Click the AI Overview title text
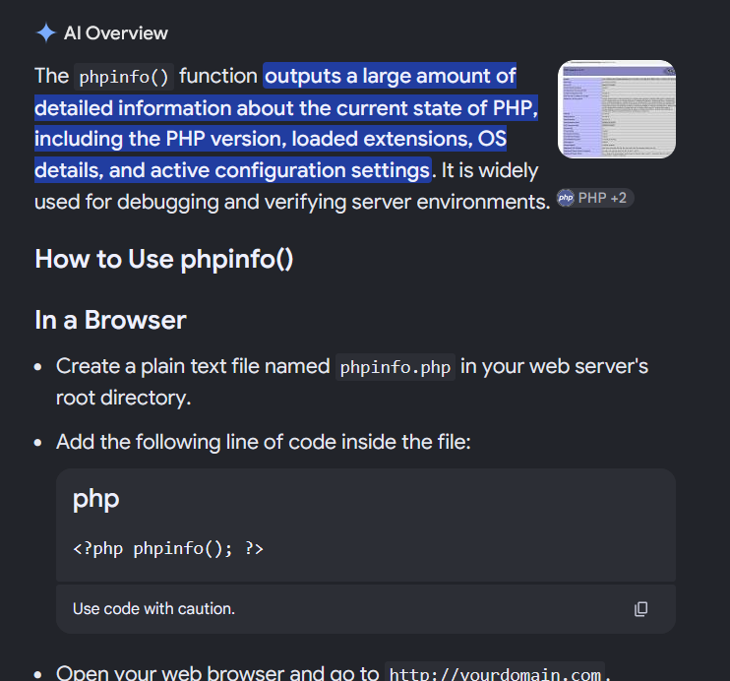 [x=116, y=33]
